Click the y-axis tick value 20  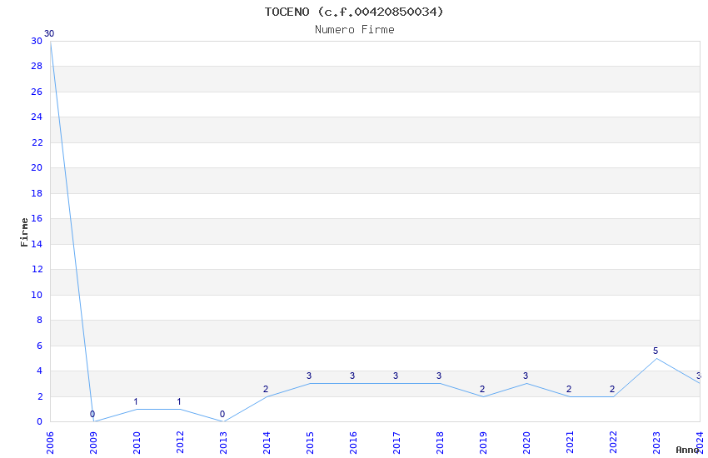[x=37, y=167]
